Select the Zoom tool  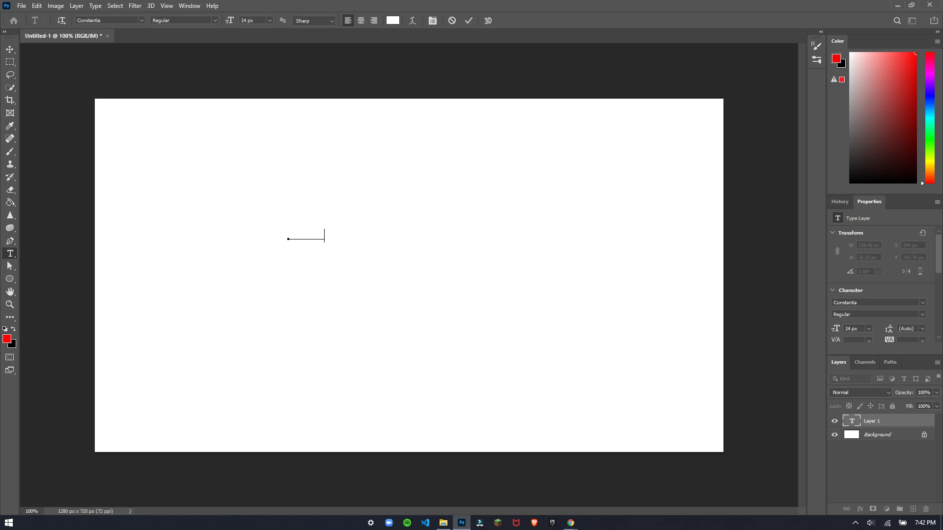(x=10, y=304)
